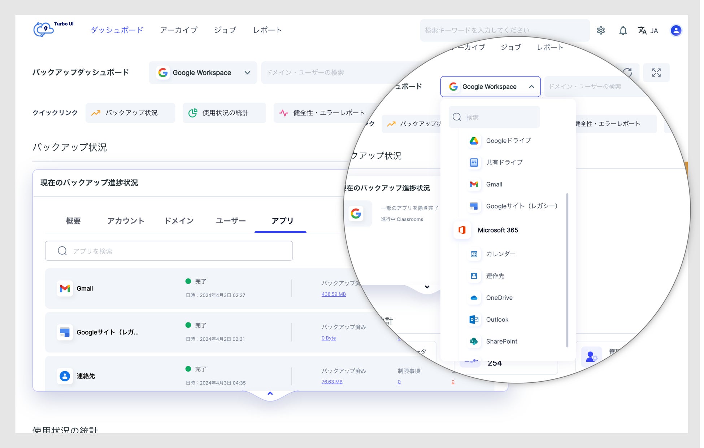Open the アーカイブ menu item
704x448 pixels.
(179, 30)
